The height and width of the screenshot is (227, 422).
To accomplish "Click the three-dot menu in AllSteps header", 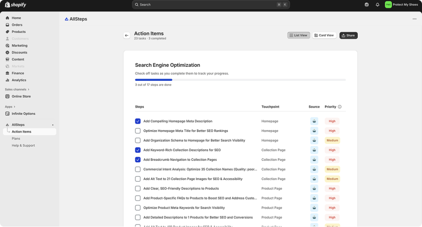I will pos(414,19).
